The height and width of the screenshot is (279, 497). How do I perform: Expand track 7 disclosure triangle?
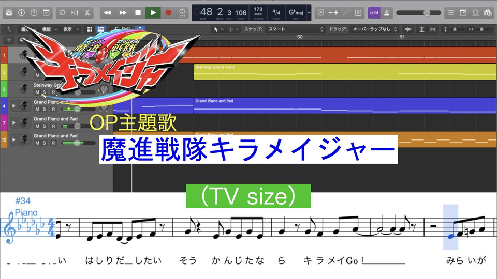pyautogui.click(x=13, y=122)
